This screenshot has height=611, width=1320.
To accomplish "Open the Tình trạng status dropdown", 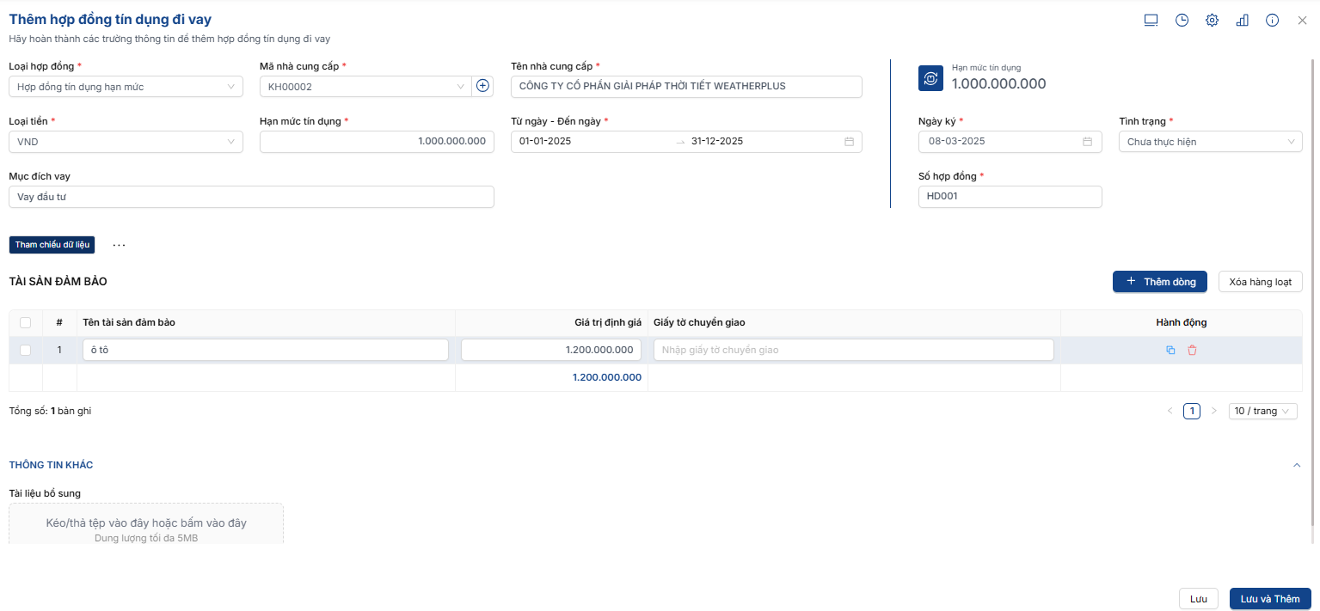I will tap(1210, 142).
